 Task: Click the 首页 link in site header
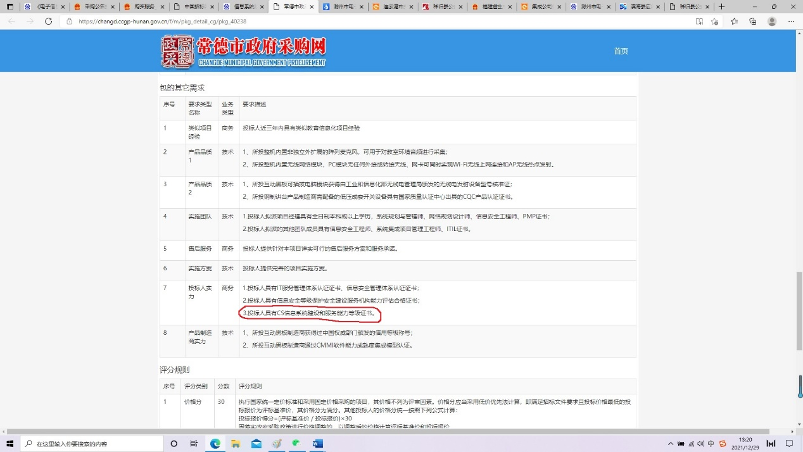tap(621, 51)
